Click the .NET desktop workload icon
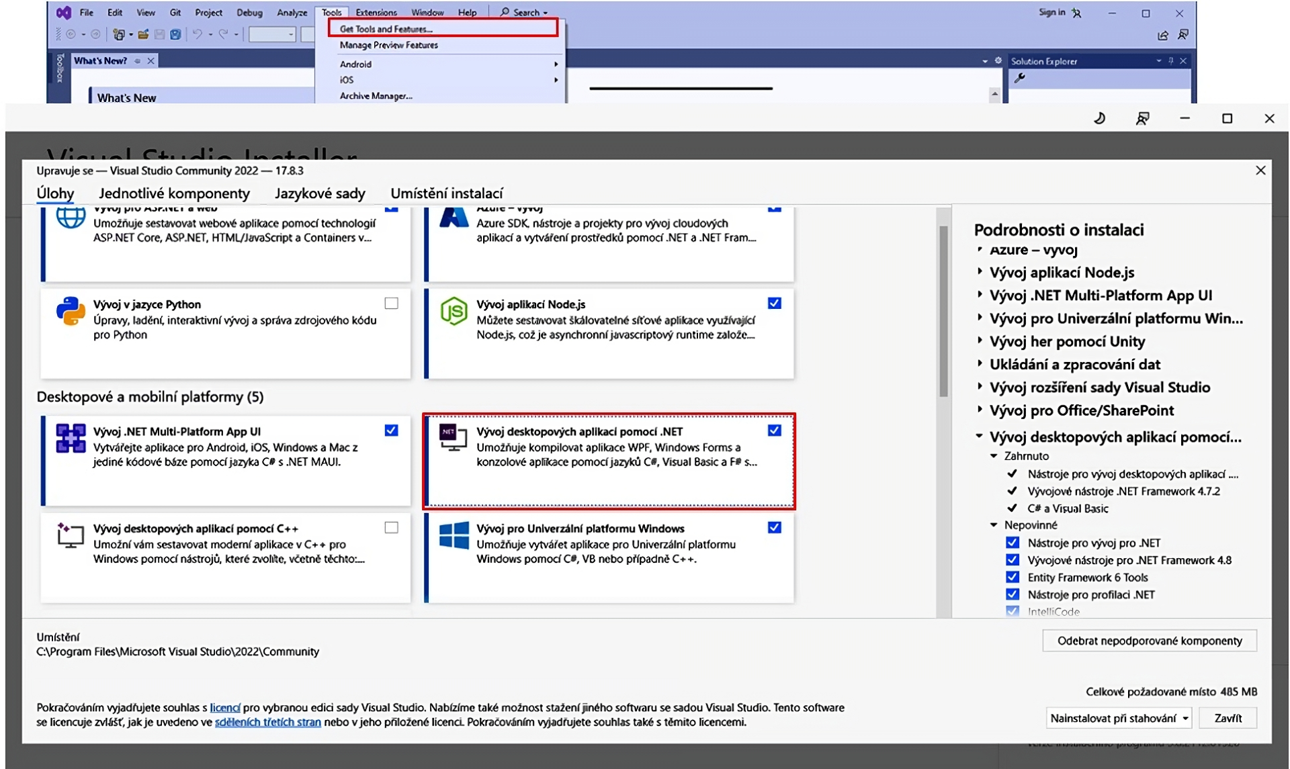 click(x=454, y=437)
